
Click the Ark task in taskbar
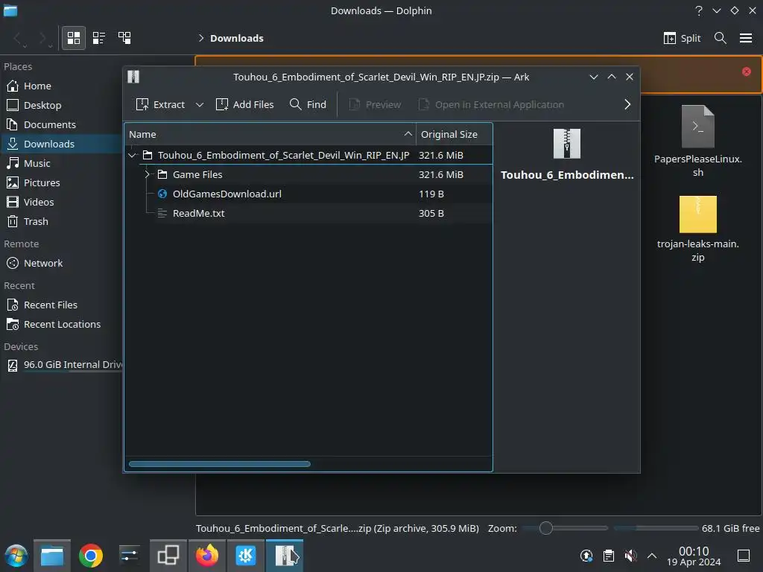point(285,556)
